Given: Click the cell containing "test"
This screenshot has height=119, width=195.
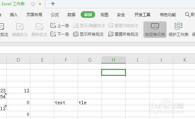Looking at the screenshot, I should tap(66, 102).
